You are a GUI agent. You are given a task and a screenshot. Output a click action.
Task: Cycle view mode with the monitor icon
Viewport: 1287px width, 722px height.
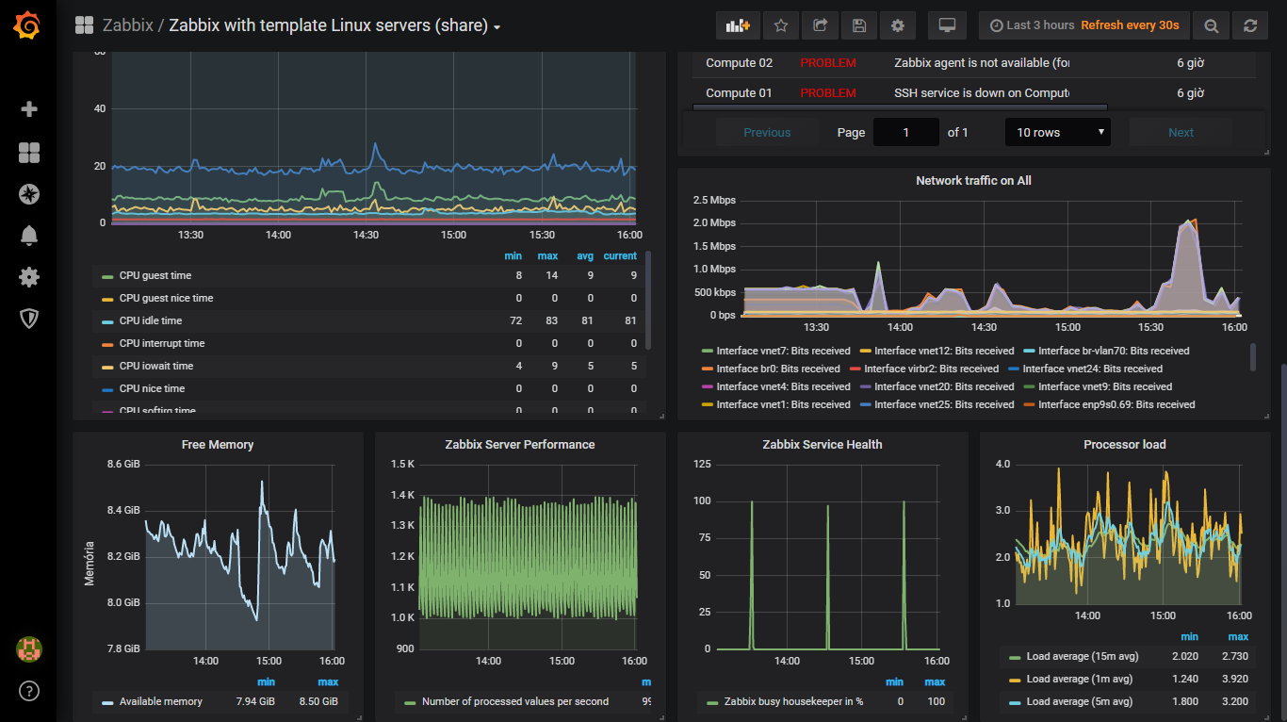point(948,25)
